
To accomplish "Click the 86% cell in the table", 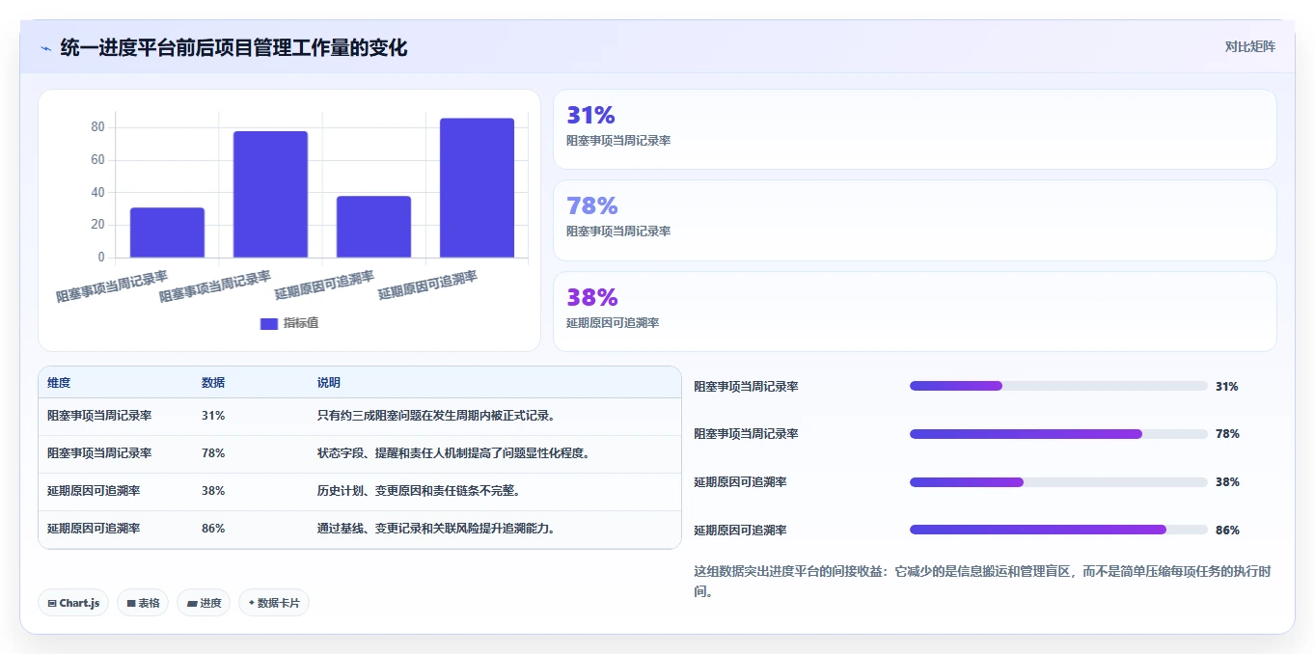I will [213, 529].
